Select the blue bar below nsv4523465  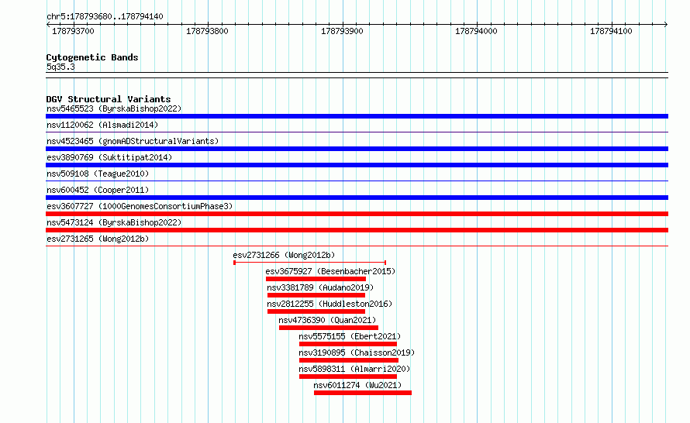point(357,149)
